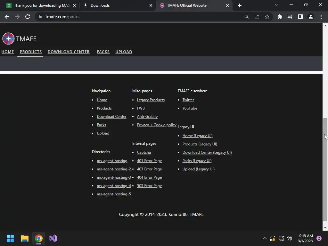Screen dimensions: 328x246
Task: Click the browser back arrow
Action: pyautogui.click(x=7, y=17)
